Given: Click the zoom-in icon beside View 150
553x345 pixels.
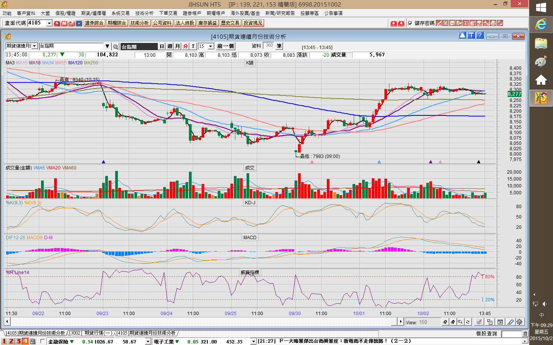Looking at the screenshot, I should [x=445, y=322].
